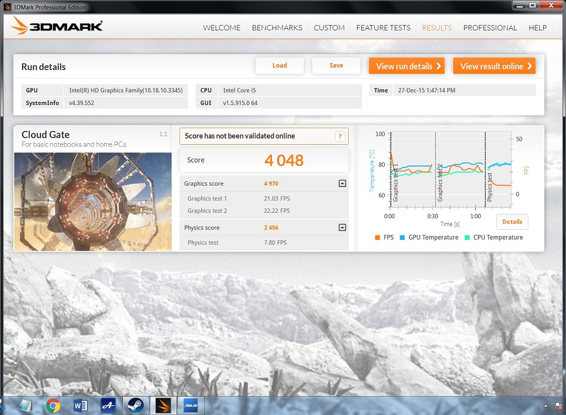Open Microsoft Word from the taskbar
This screenshot has width=566, height=415.
(x=81, y=406)
